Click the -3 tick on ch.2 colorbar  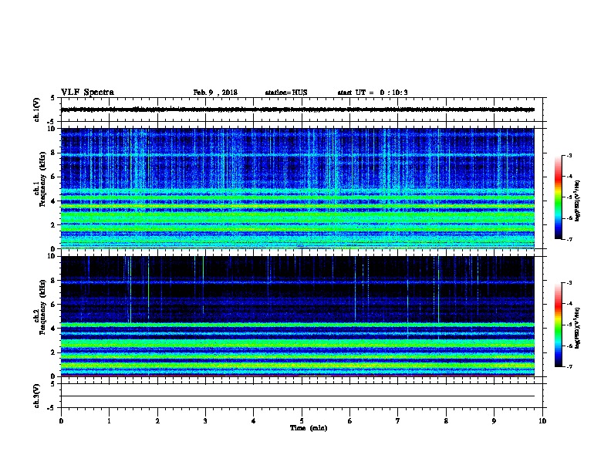pyautogui.click(x=569, y=283)
